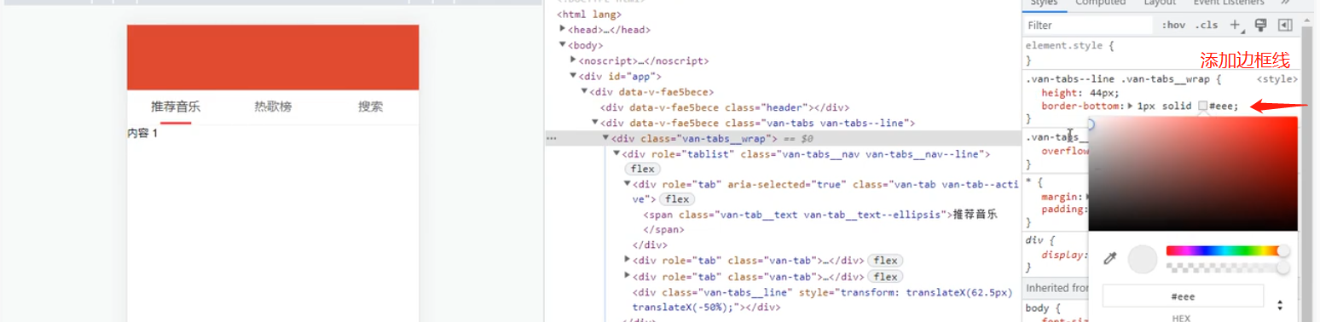Image resolution: width=1320 pixels, height=322 pixels.
Task: Pick a color with the eyedropper tool
Action: pos(1110,259)
